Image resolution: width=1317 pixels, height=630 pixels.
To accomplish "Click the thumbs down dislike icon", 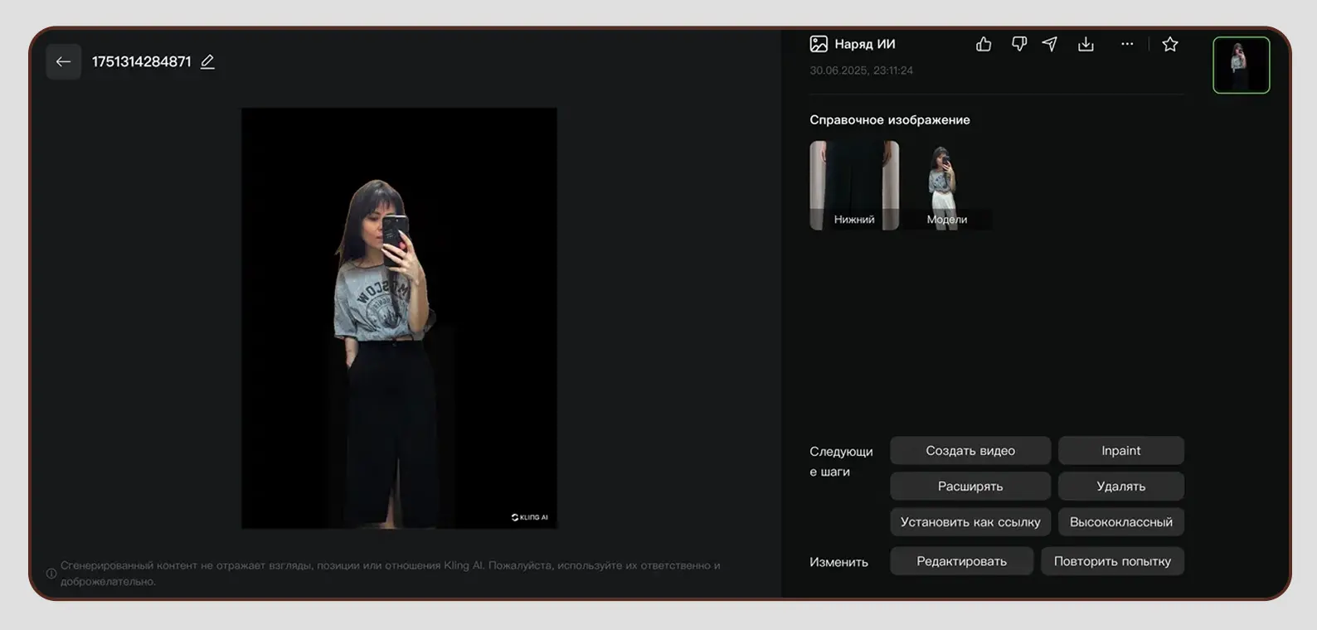I will pyautogui.click(x=1019, y=45).
